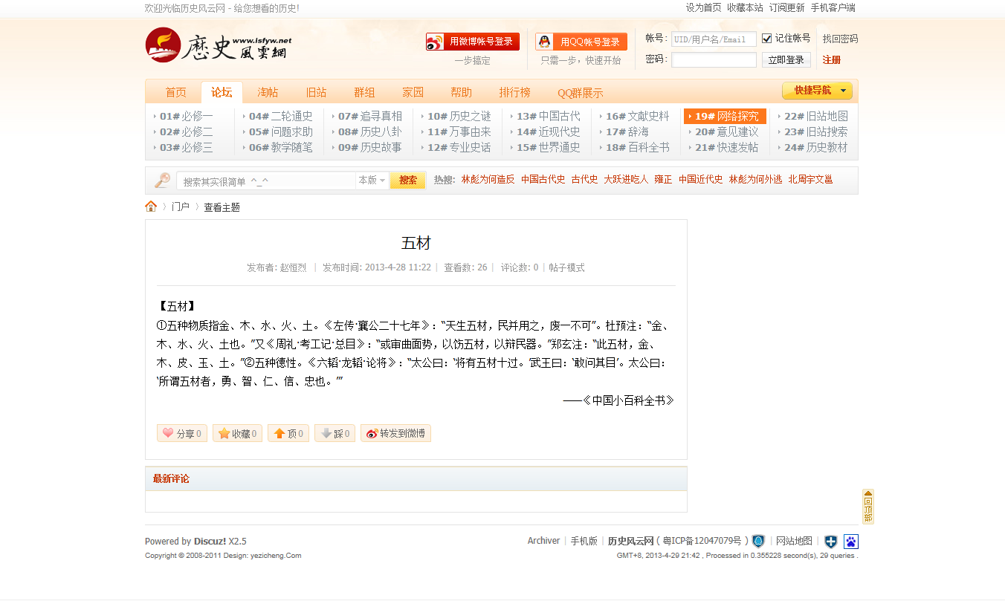Click 设为首页 in the top bar
The height and width of the screenshot is (601, 1005).
coord(703,7)
